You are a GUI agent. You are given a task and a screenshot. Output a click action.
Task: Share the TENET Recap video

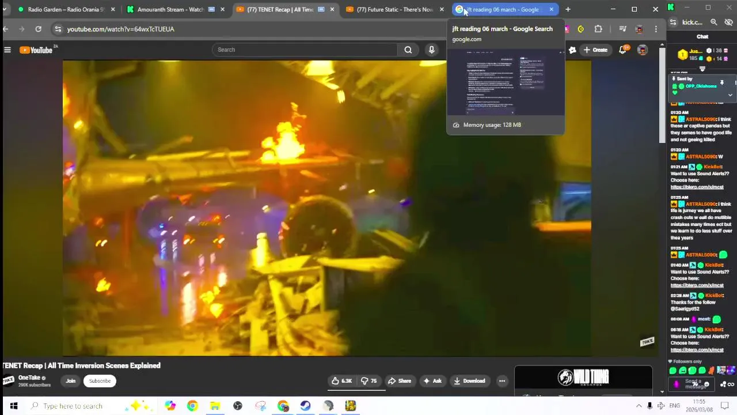[400, 381]
